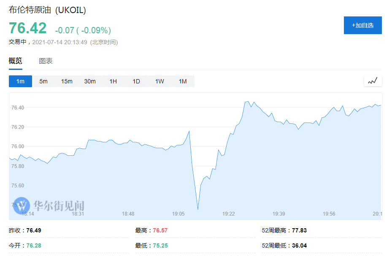The image size is (392, 256).
Task: Click the line chart type icon
Action: coord(373,81)
